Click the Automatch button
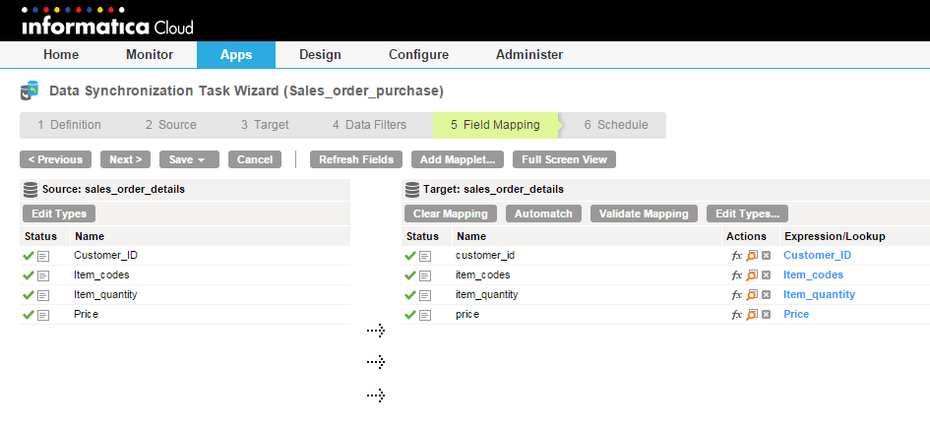Screen dimensions: 930x427 543,213
